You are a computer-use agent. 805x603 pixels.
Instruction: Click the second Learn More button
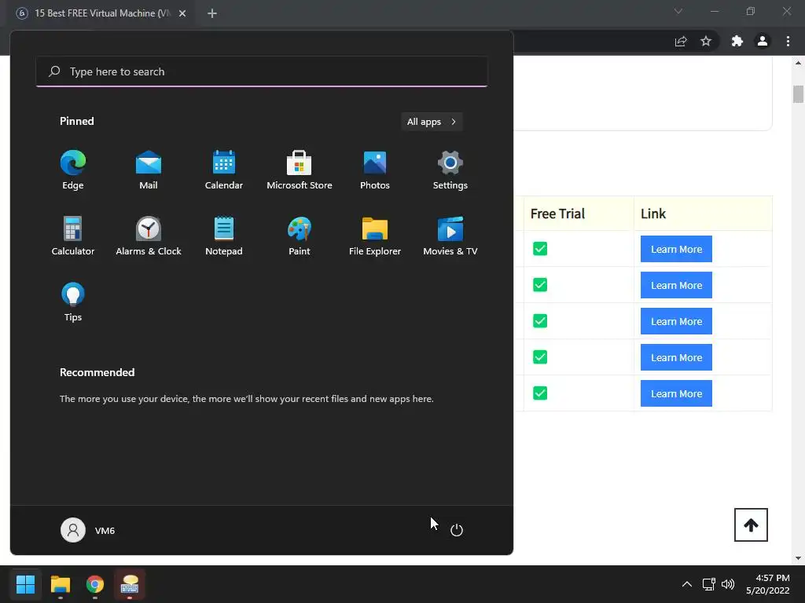[x=676, y=285]
